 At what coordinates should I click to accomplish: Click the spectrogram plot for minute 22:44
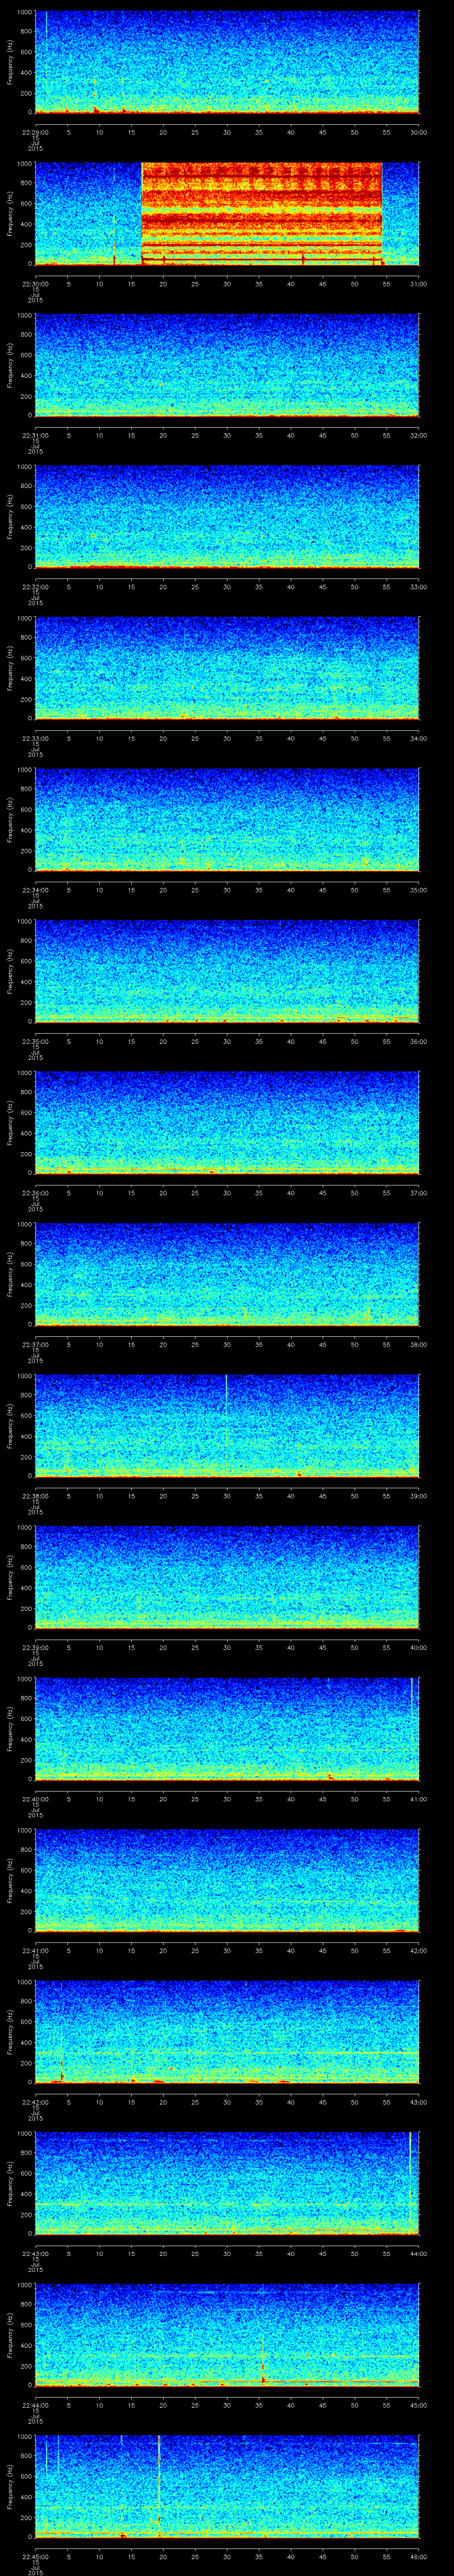click(x=227, y=2335)
